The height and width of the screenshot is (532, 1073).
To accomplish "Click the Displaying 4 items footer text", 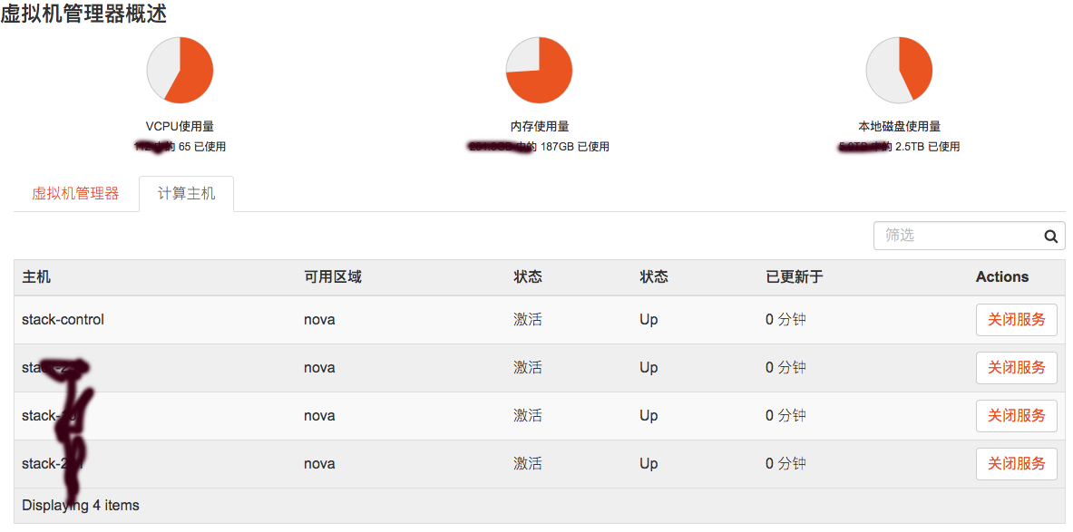I will coord(81,506).
